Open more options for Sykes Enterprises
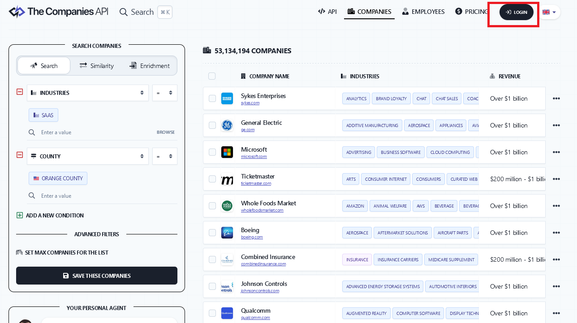This screenshot has height=323, width=577. tap(556, 98)
